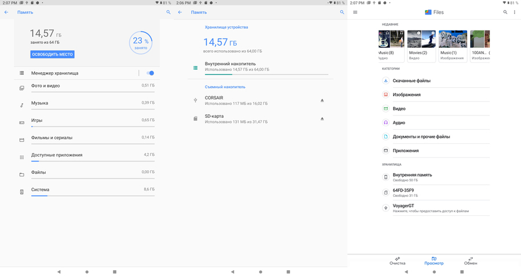
Task: Switch to the Просмотр tab
Action: pyautogui.click(x=434, y=261)
